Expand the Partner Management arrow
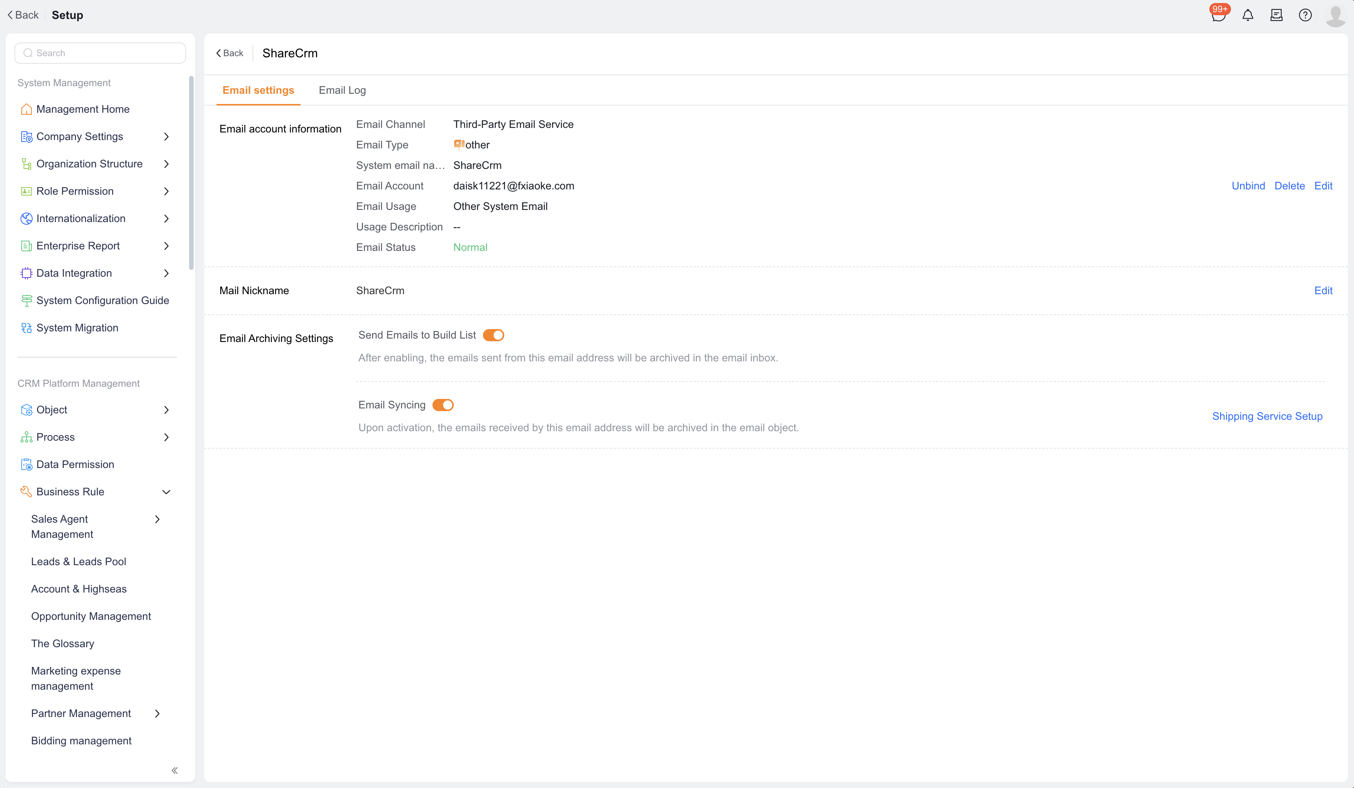This screenshot has height=788, width=1354. tap(158, 713)
